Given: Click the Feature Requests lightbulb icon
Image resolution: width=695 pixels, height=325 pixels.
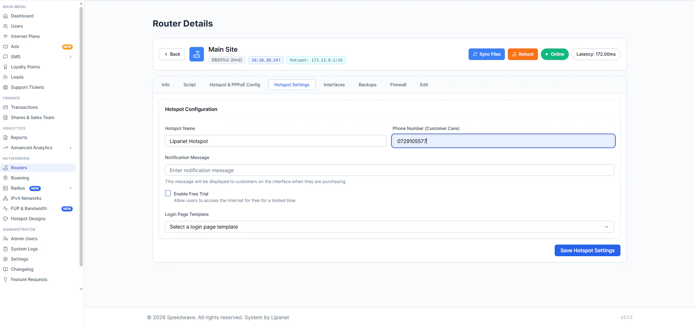Looking at the screenshot, I should (x=5, y=280).
